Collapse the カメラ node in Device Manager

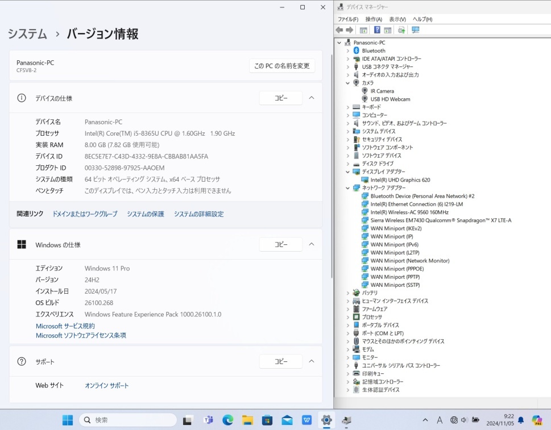pos(348,83)
